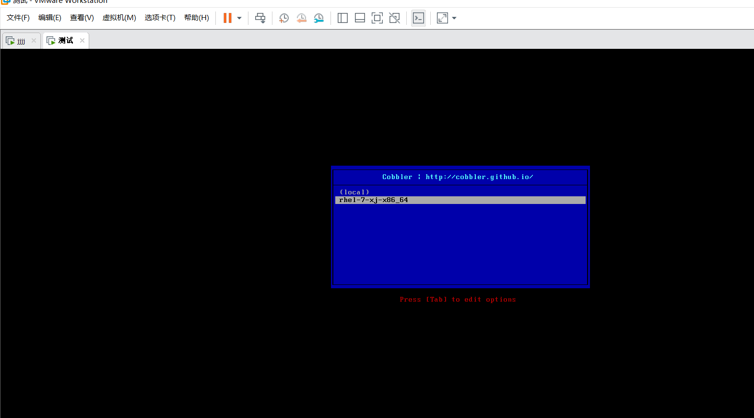Select the rhel-7-xj-x86_64 boot entry
The image size is (754, 418).
(x=460, y=200)
